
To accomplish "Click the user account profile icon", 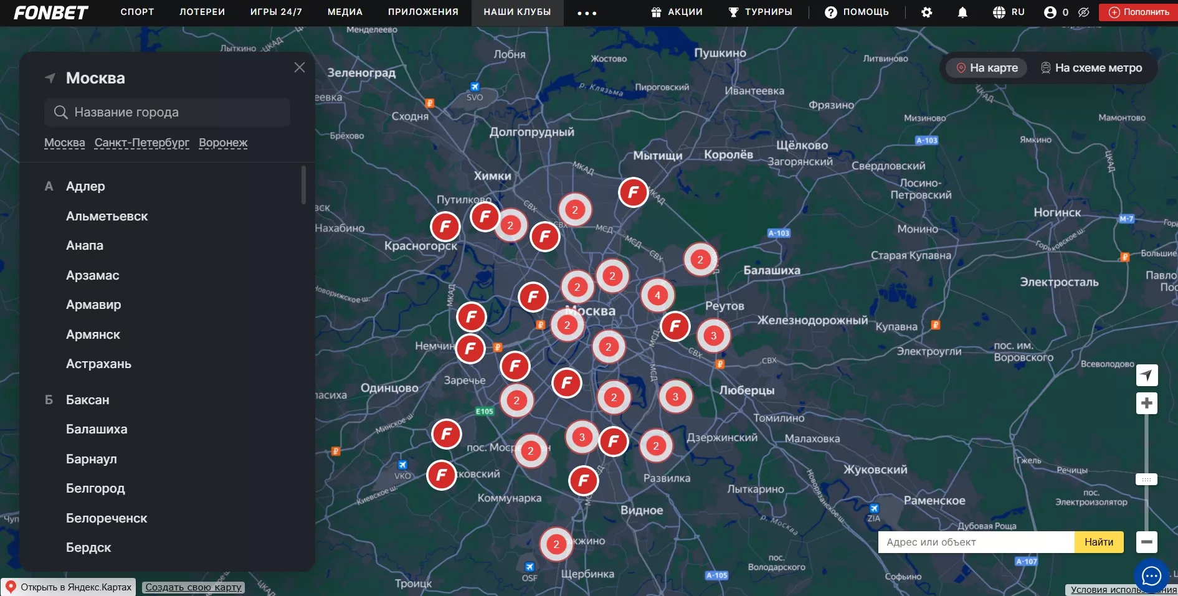I will coord(1050,12).
